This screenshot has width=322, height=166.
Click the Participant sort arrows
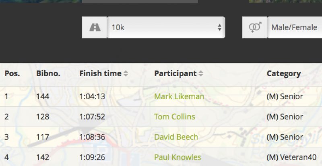point(201,74)
